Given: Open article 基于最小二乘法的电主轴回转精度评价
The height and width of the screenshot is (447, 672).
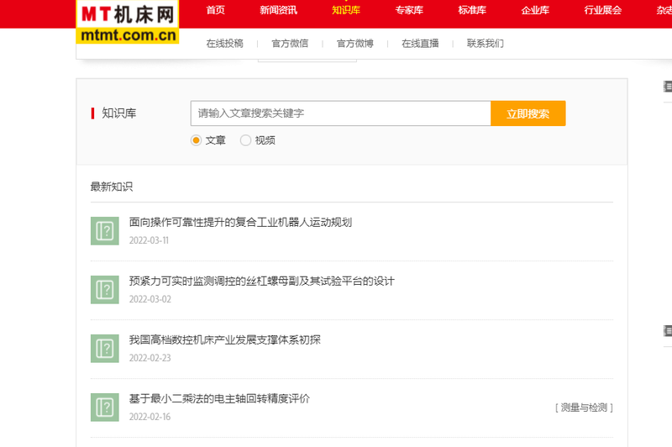Looking at the screenshot, I should click(219, 398).
